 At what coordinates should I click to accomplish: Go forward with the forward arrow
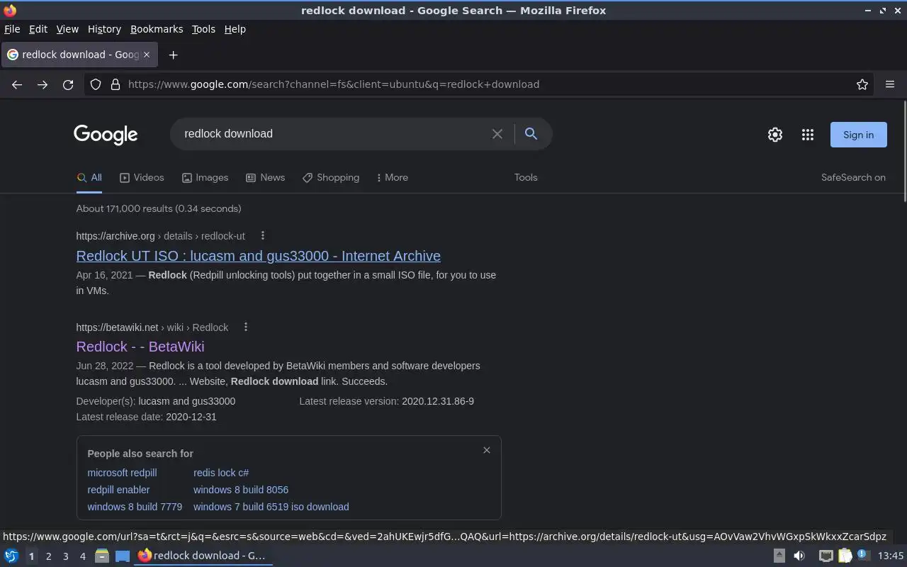[x=43, y=84]
